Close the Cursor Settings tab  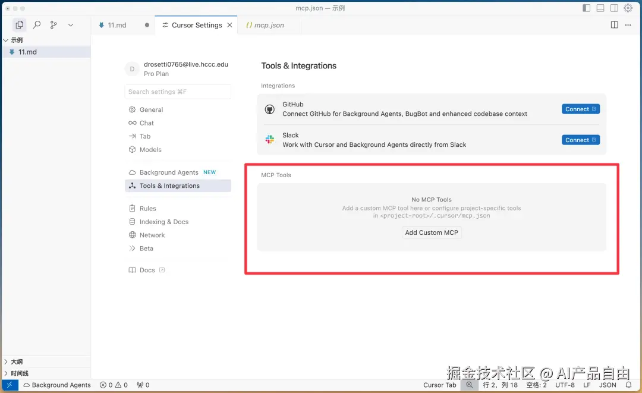tap(229, 25)
